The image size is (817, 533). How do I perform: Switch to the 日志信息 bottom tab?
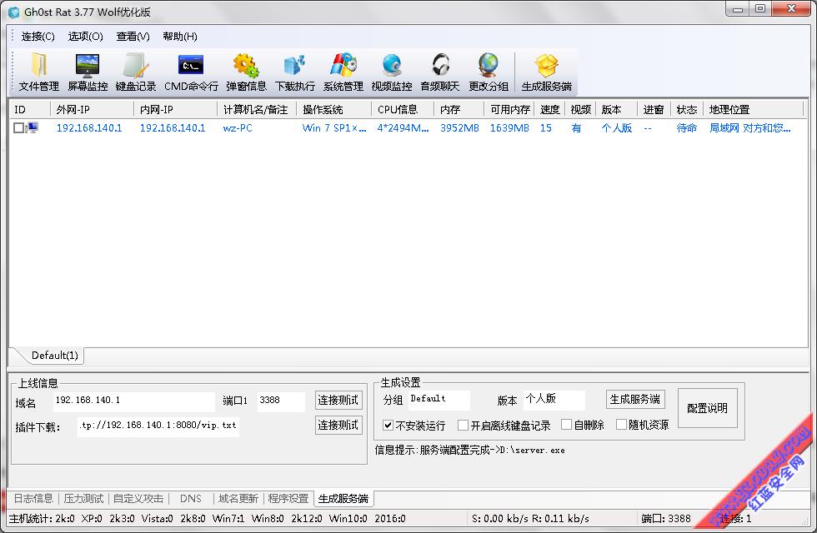(x=33, y=499)
